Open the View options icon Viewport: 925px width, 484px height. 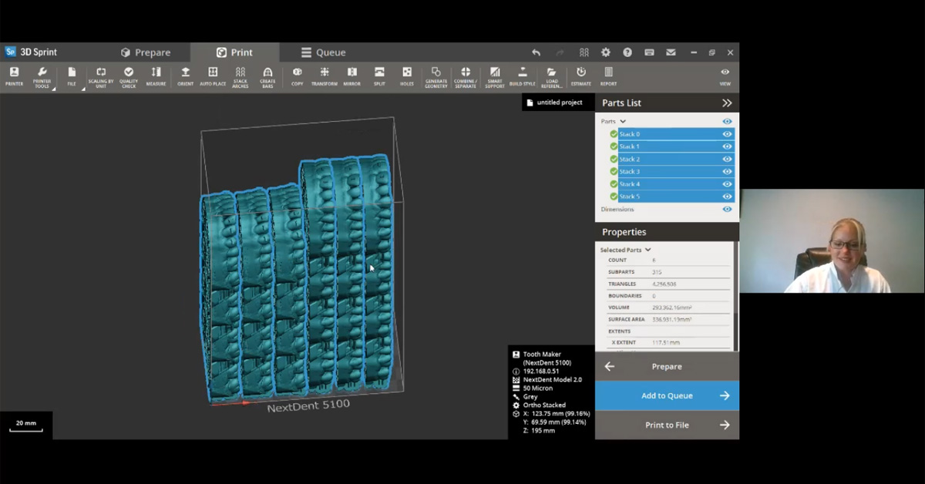click(725, 76)
